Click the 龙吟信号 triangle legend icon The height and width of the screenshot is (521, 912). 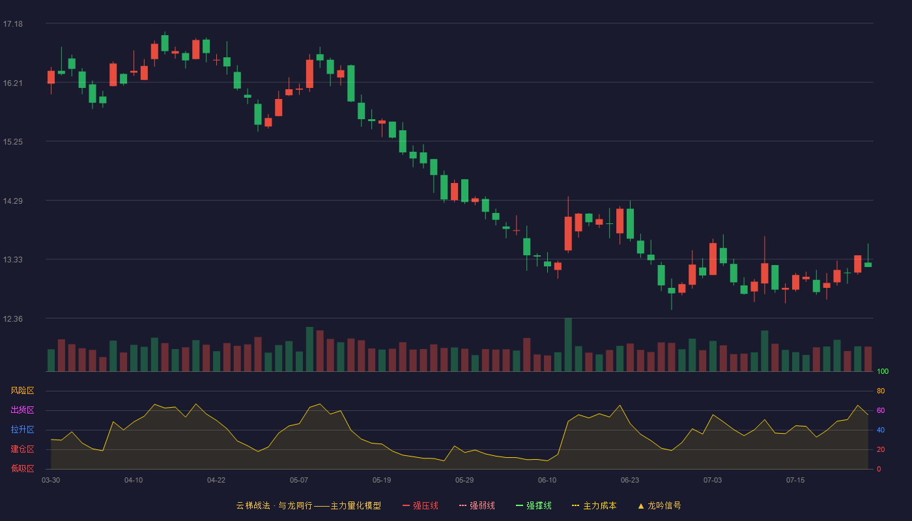pos(641,505)
